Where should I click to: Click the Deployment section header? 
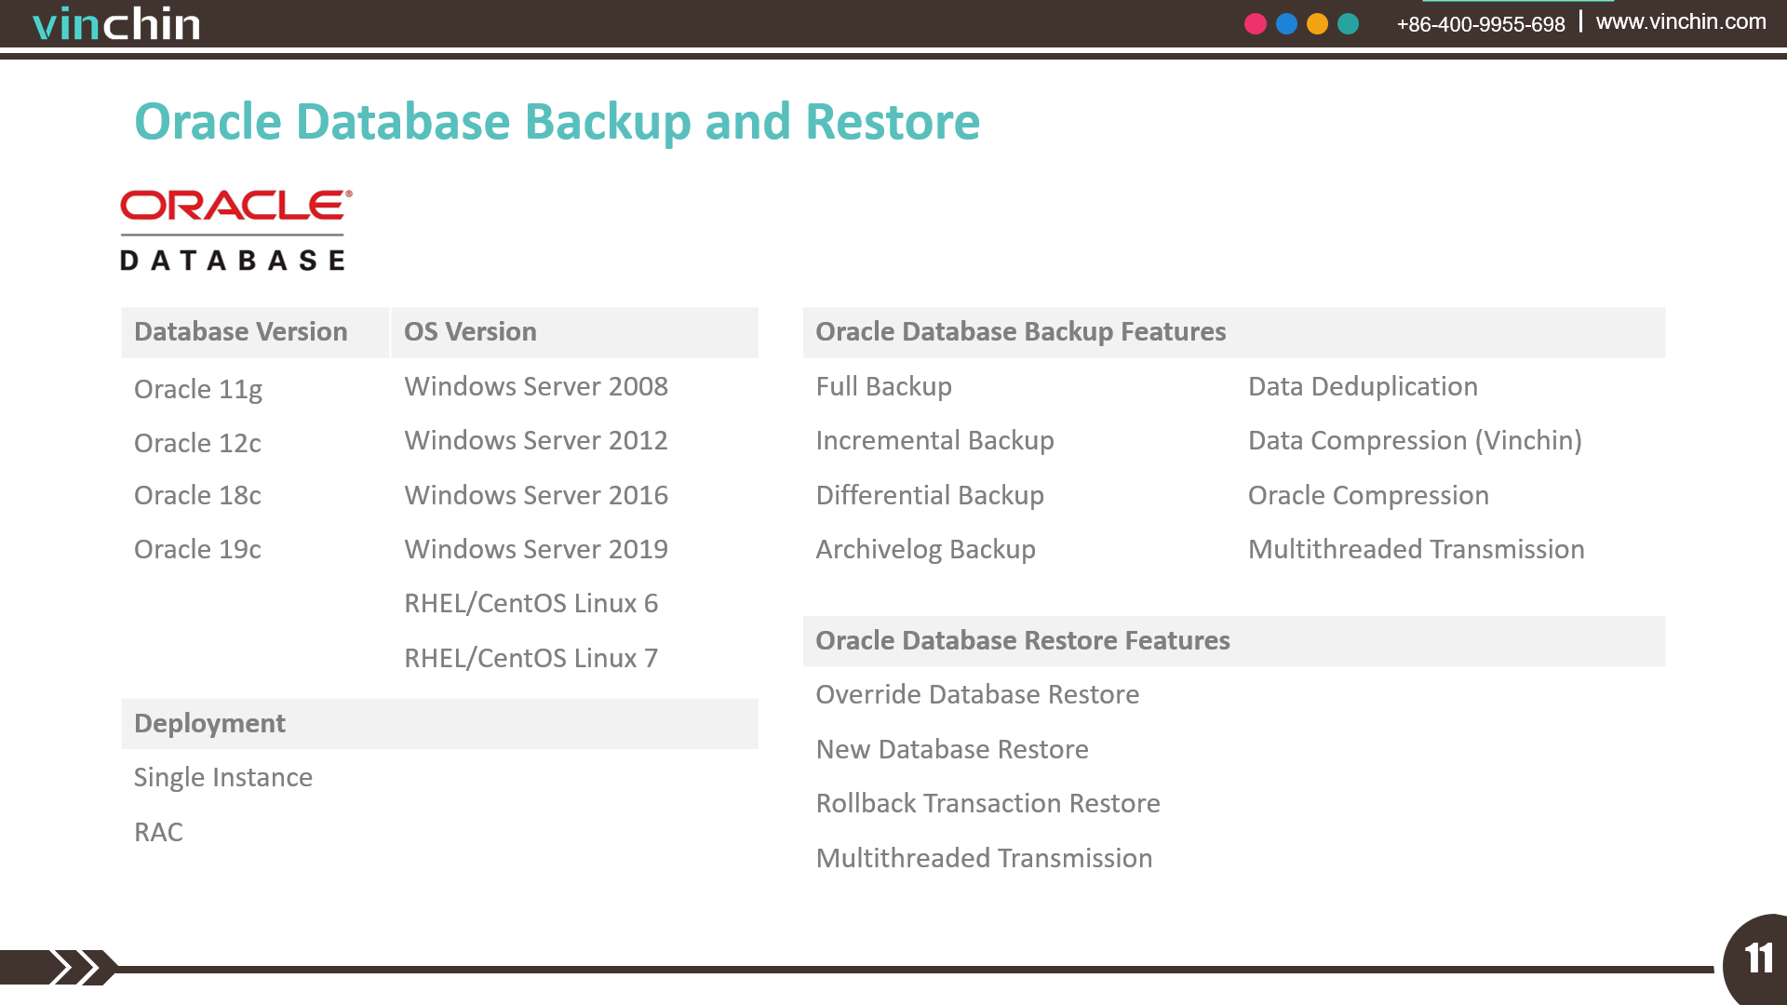(x=439, y=724)
